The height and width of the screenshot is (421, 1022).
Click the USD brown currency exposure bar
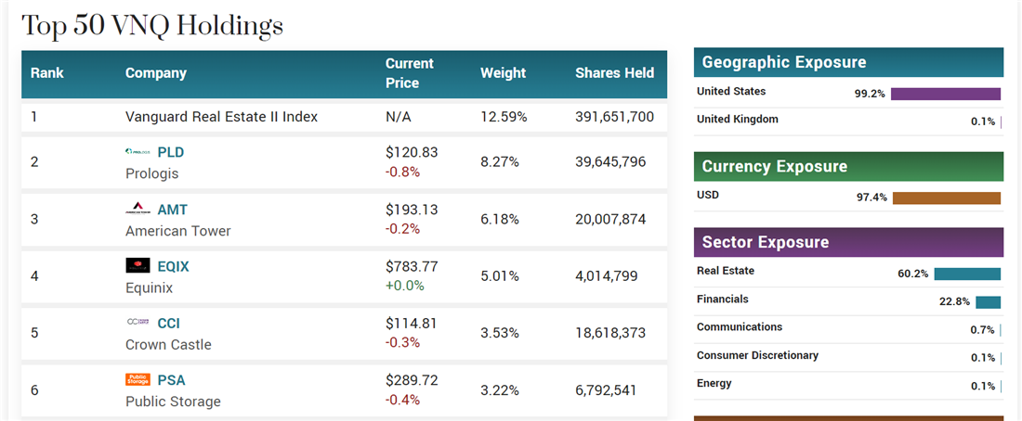pyautogui.click(x=946, y=198)
